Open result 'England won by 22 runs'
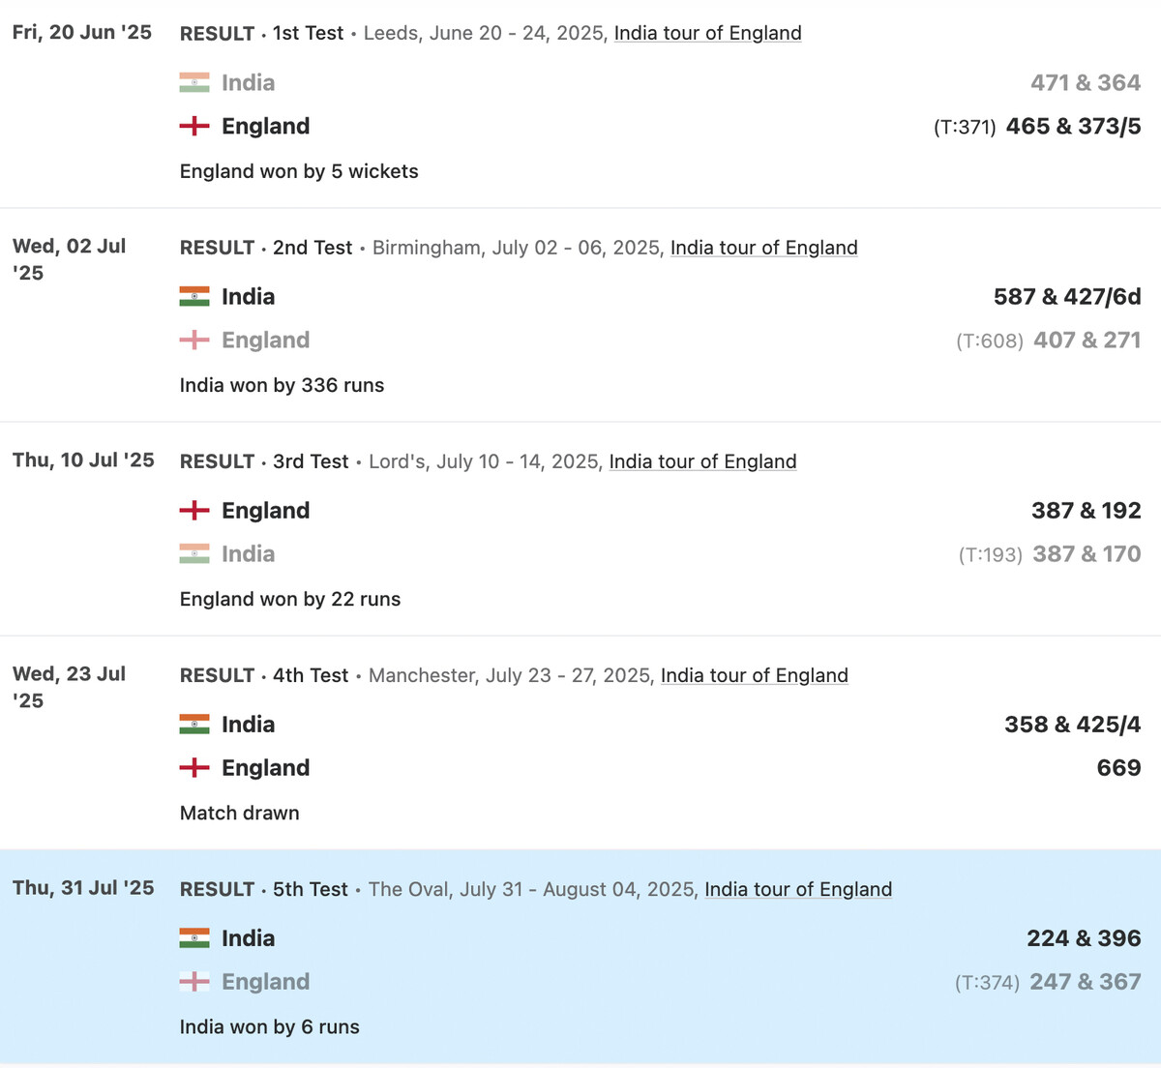 point(290,599)
